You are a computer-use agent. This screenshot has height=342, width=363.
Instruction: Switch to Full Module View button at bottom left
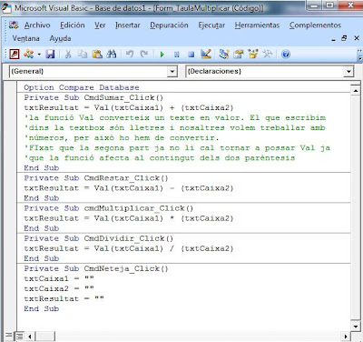pyautogui.click(x=20, y=336)
